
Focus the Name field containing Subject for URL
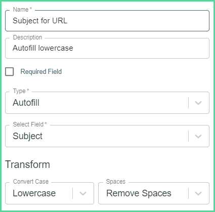coord(107,21)
